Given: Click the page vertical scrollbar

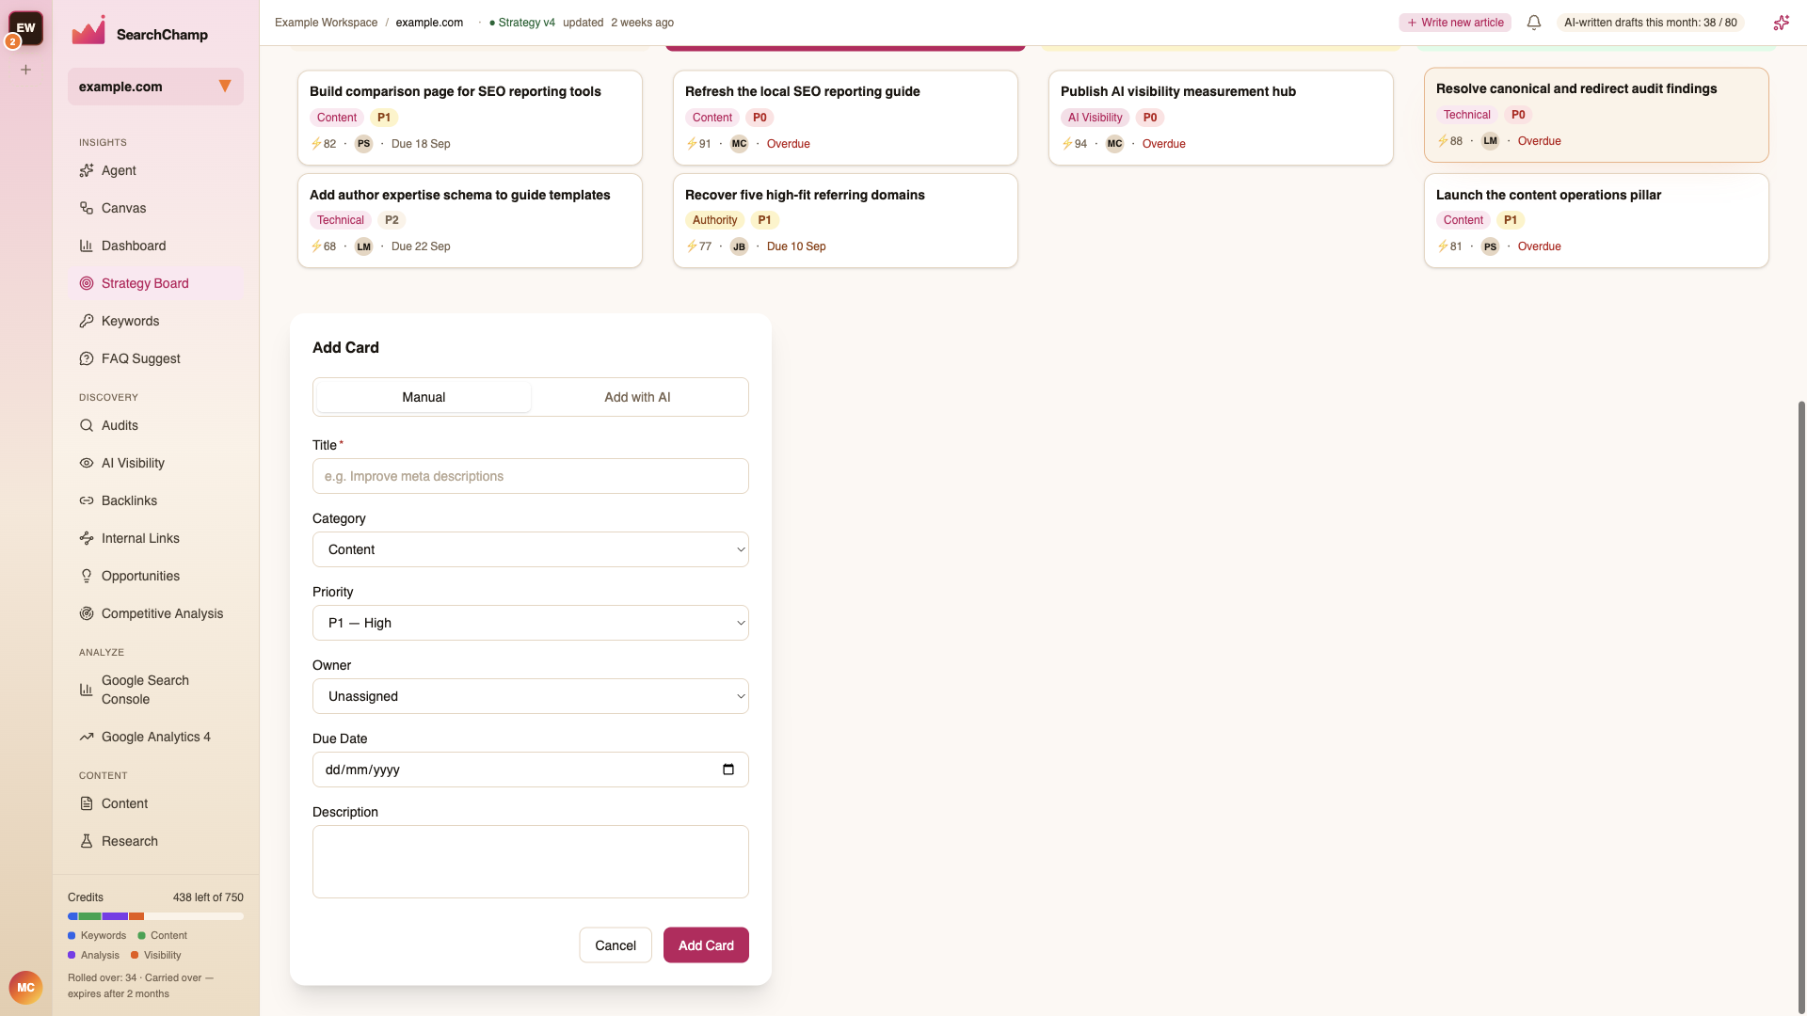Looking at the screenshot, I should click(1801, 706).
